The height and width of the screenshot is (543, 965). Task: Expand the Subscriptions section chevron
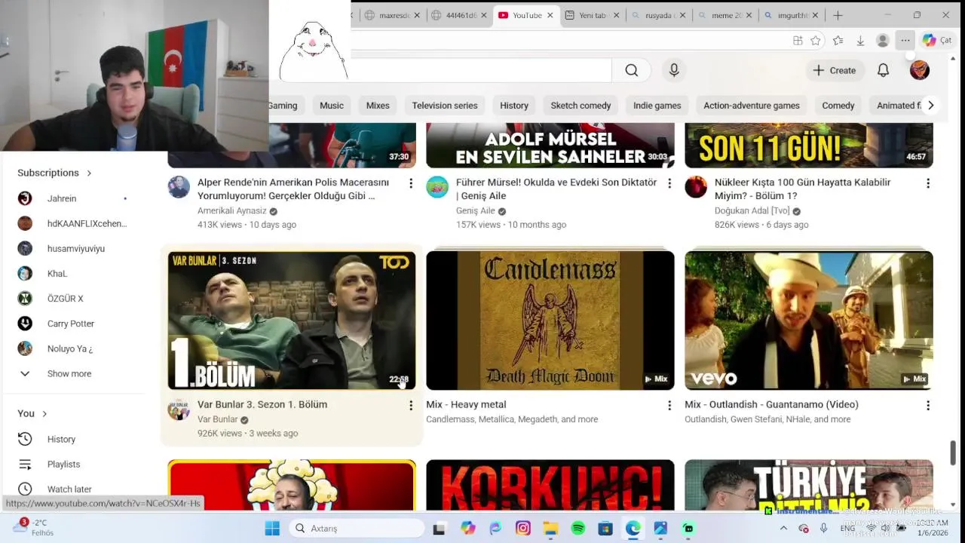point(89,173)
